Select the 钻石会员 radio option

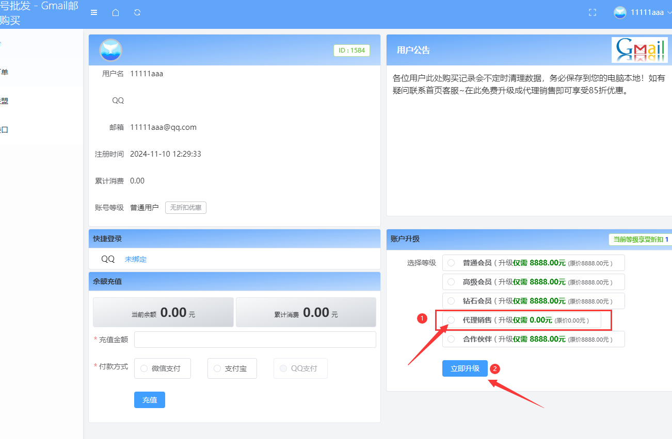[451, 301]
